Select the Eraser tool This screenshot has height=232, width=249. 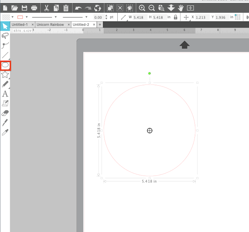tap(5, 113)
